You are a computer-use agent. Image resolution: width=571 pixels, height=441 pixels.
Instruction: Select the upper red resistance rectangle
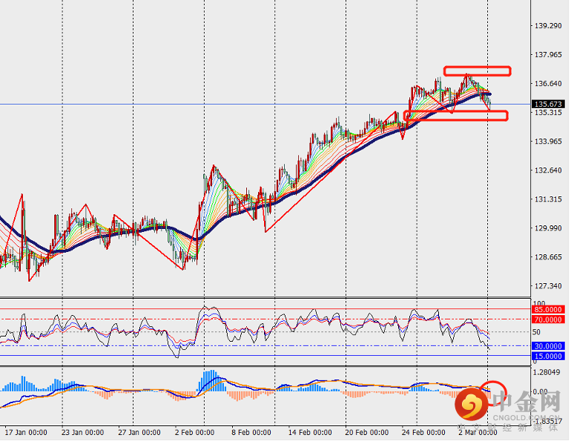[477, 71]
